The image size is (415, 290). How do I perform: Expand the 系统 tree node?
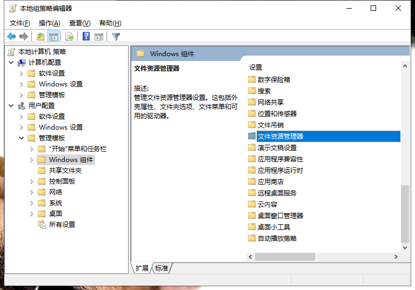click(x=31, y=203)
